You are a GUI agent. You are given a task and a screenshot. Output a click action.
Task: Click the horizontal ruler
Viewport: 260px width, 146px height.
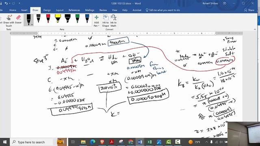pyautogui.click(x=126, y=33)
